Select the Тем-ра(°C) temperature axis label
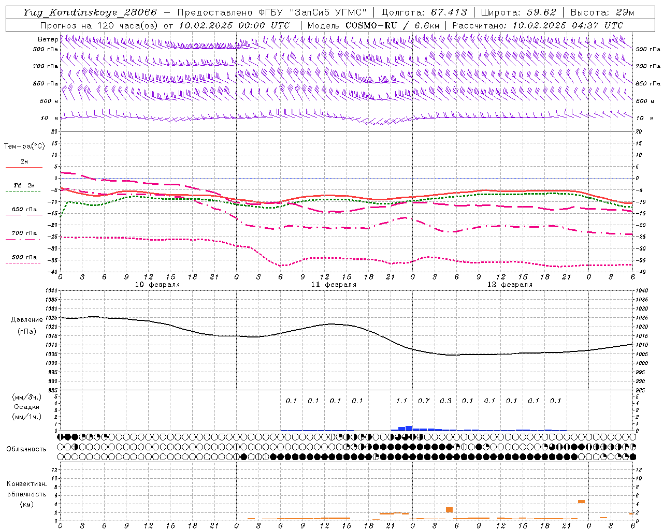Image resolution: width=663 pixels, height=530 pixels. [24, 146]
